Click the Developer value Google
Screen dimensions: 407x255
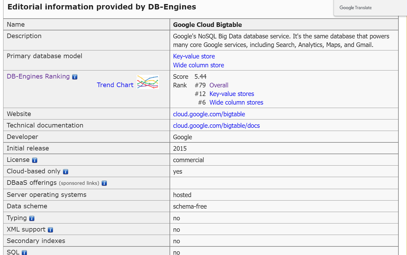point(182,137)
